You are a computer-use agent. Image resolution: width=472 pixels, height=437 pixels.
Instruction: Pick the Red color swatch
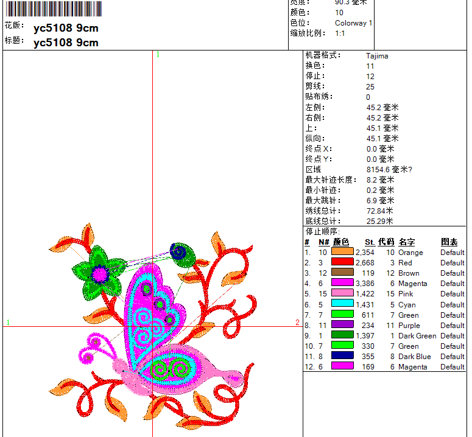coord(342,262)
